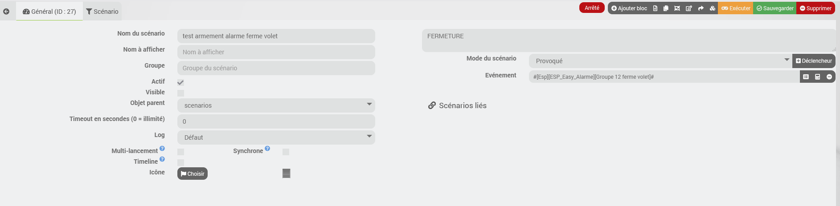
Task: Click the edit pencil icon in toolbar
Action: click(688, 8)
